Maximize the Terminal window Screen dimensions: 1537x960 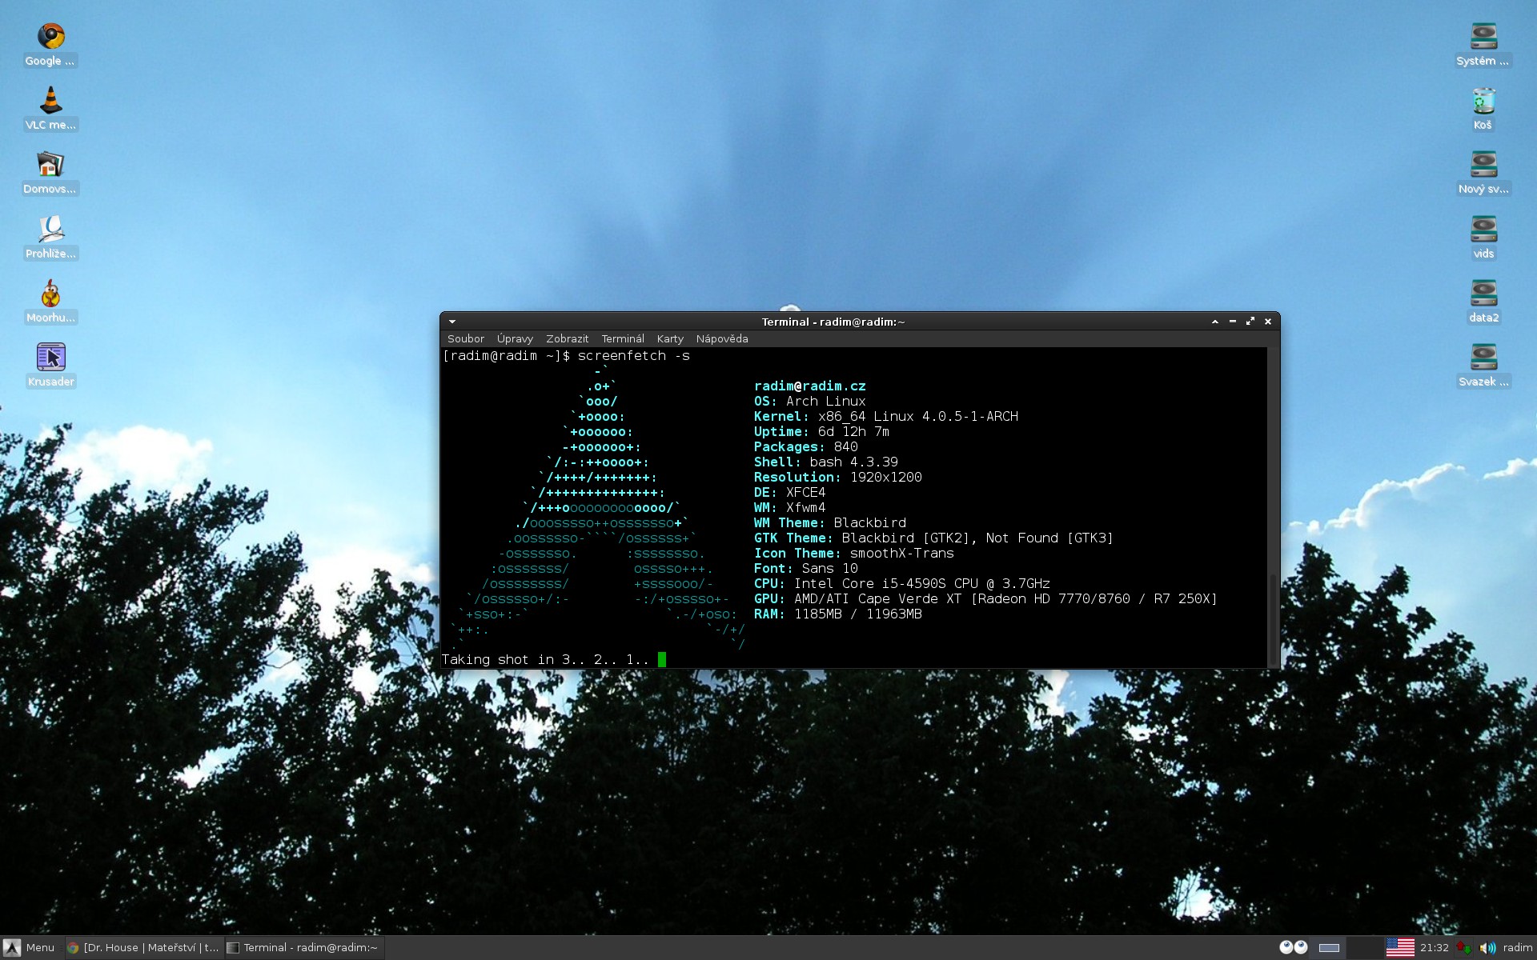click(1250, 322)
